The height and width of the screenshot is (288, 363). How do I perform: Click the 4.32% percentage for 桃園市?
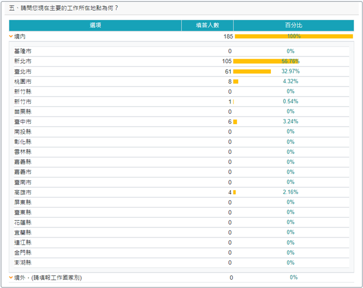click(x=291, y=82)
